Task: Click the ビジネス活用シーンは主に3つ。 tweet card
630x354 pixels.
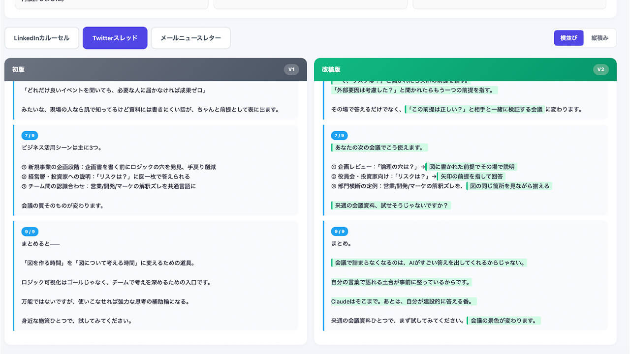Action: click(x=156, y=170)
